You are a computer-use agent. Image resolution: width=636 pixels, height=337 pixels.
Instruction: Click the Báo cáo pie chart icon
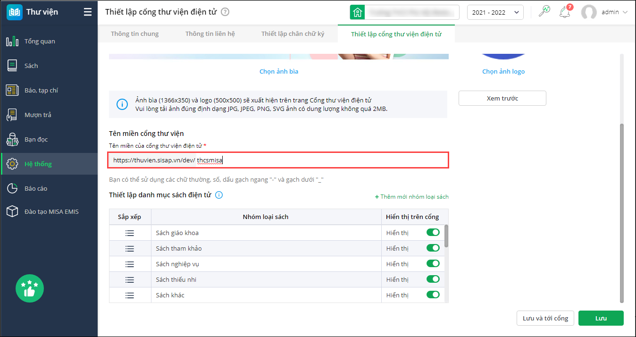click(x=12, y=188)
